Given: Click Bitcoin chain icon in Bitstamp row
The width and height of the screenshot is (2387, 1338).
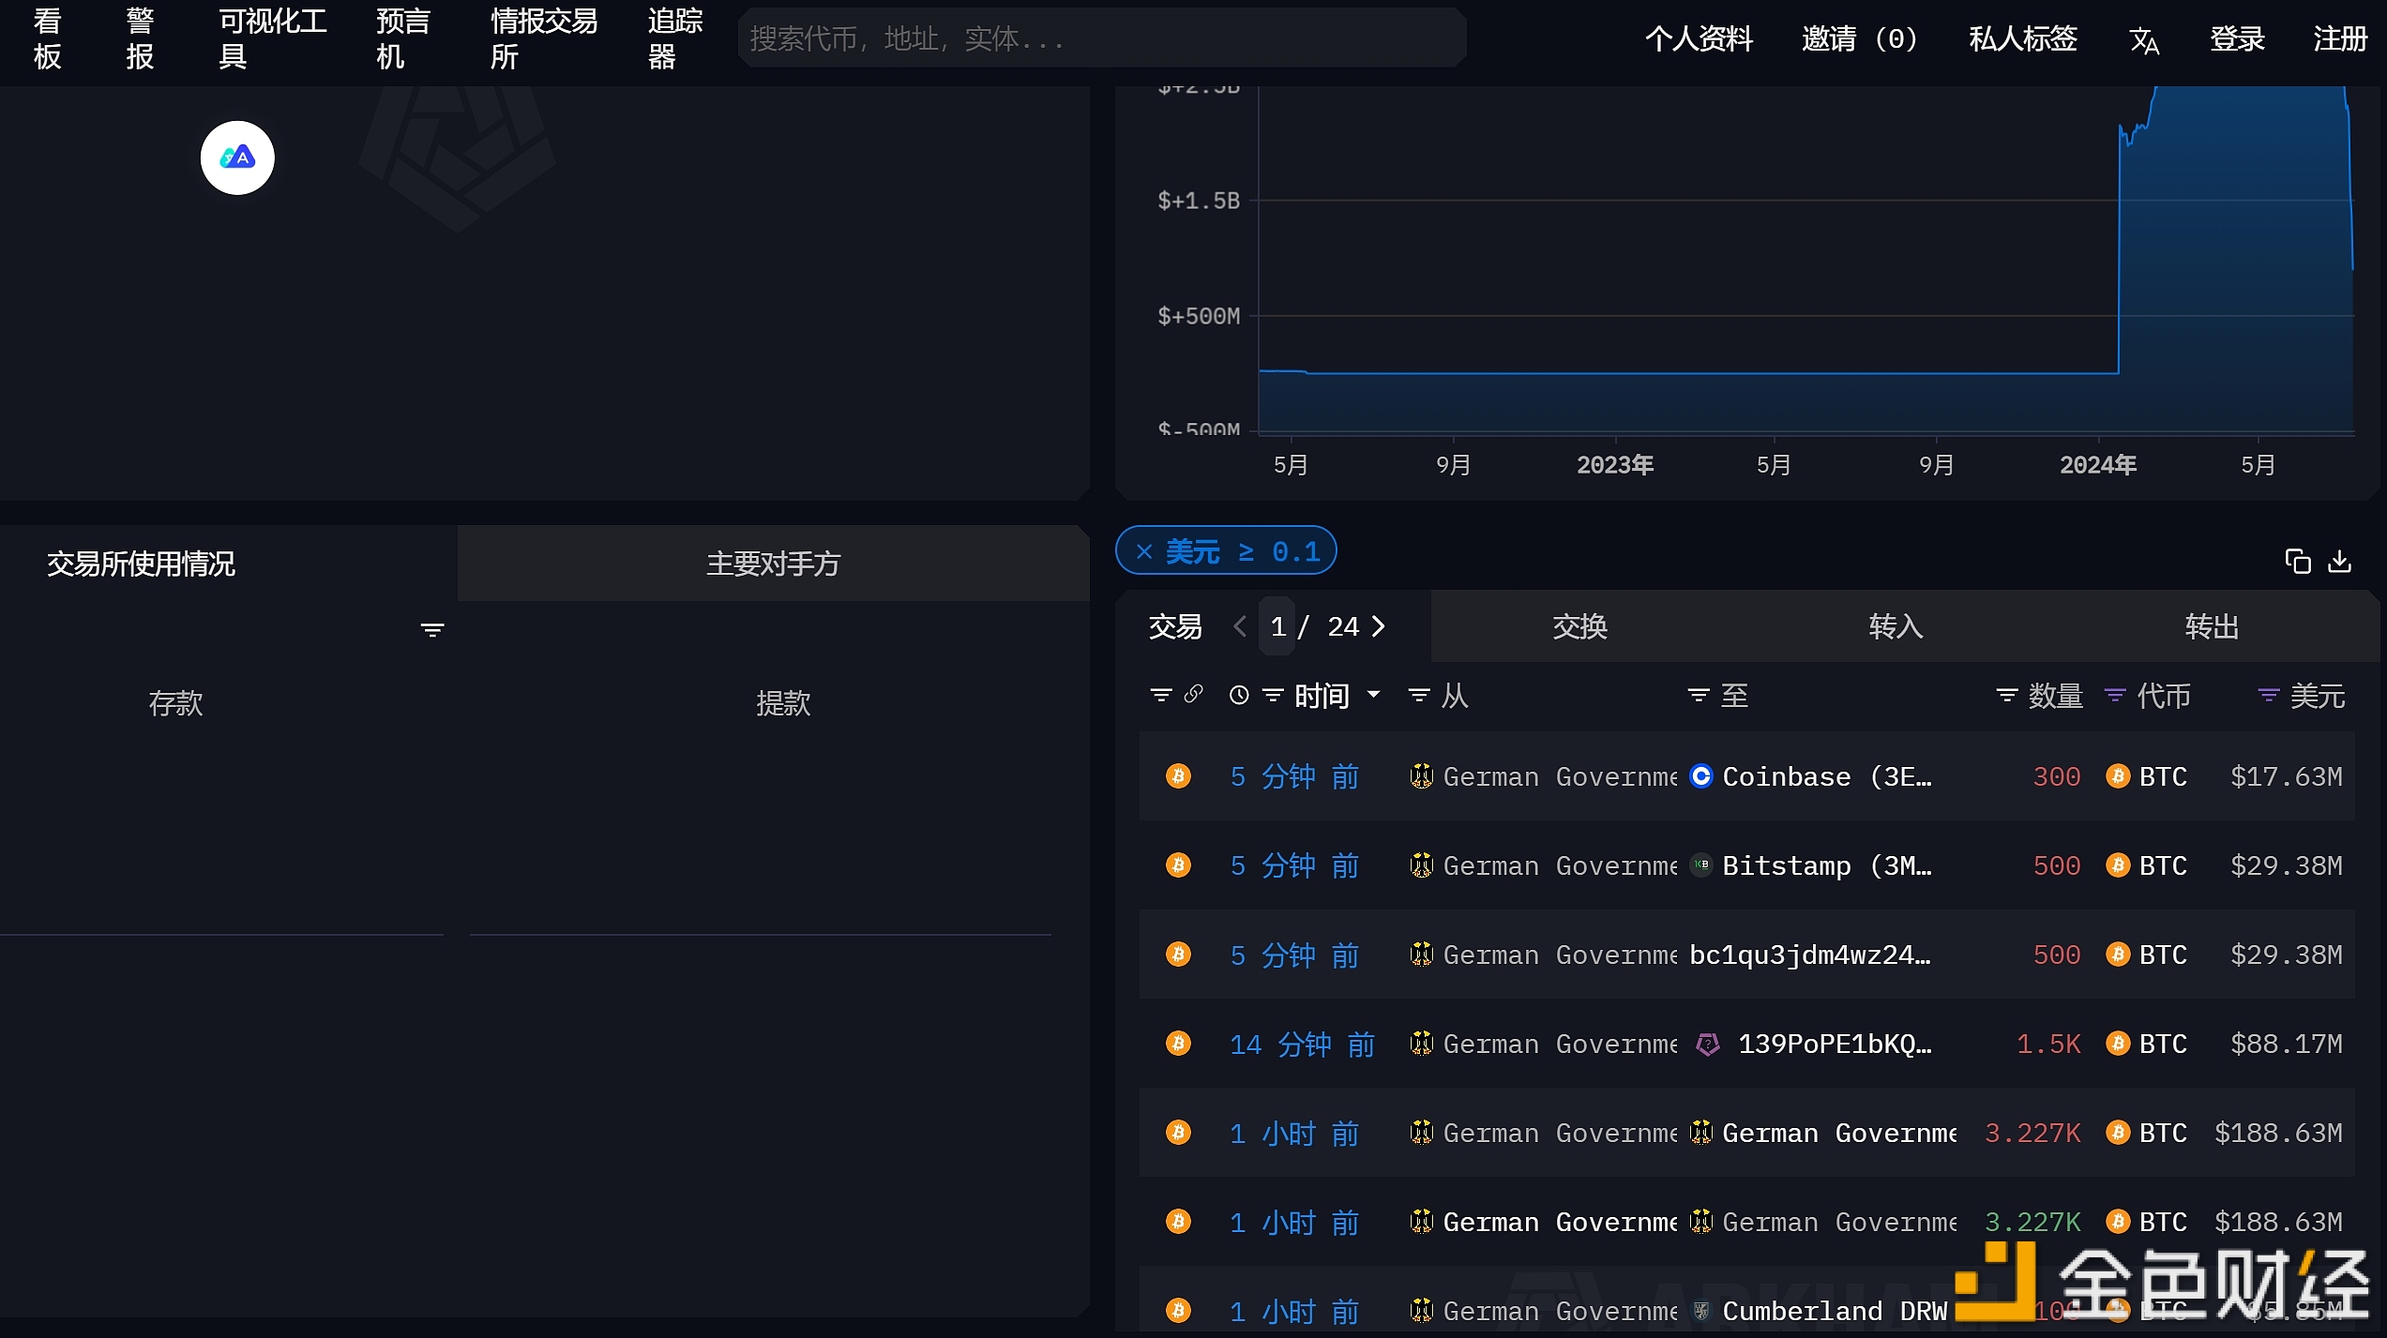Looking at the screenshot, I should coord(1178,864).
